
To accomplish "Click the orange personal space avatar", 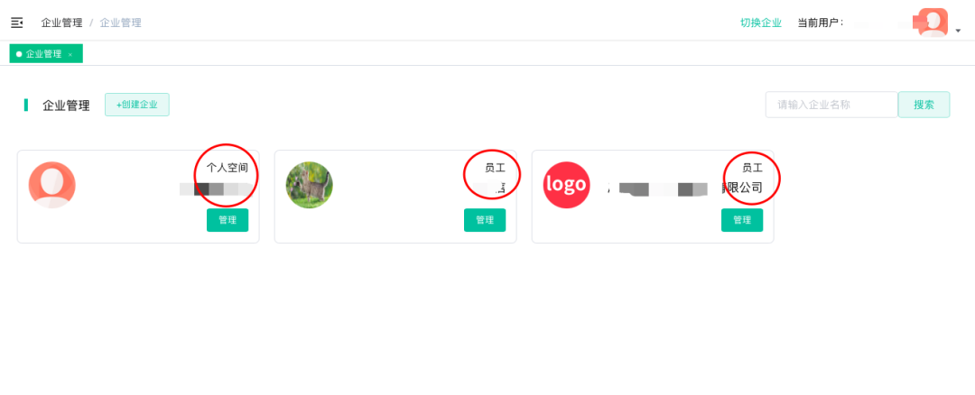I will (52, 185).
